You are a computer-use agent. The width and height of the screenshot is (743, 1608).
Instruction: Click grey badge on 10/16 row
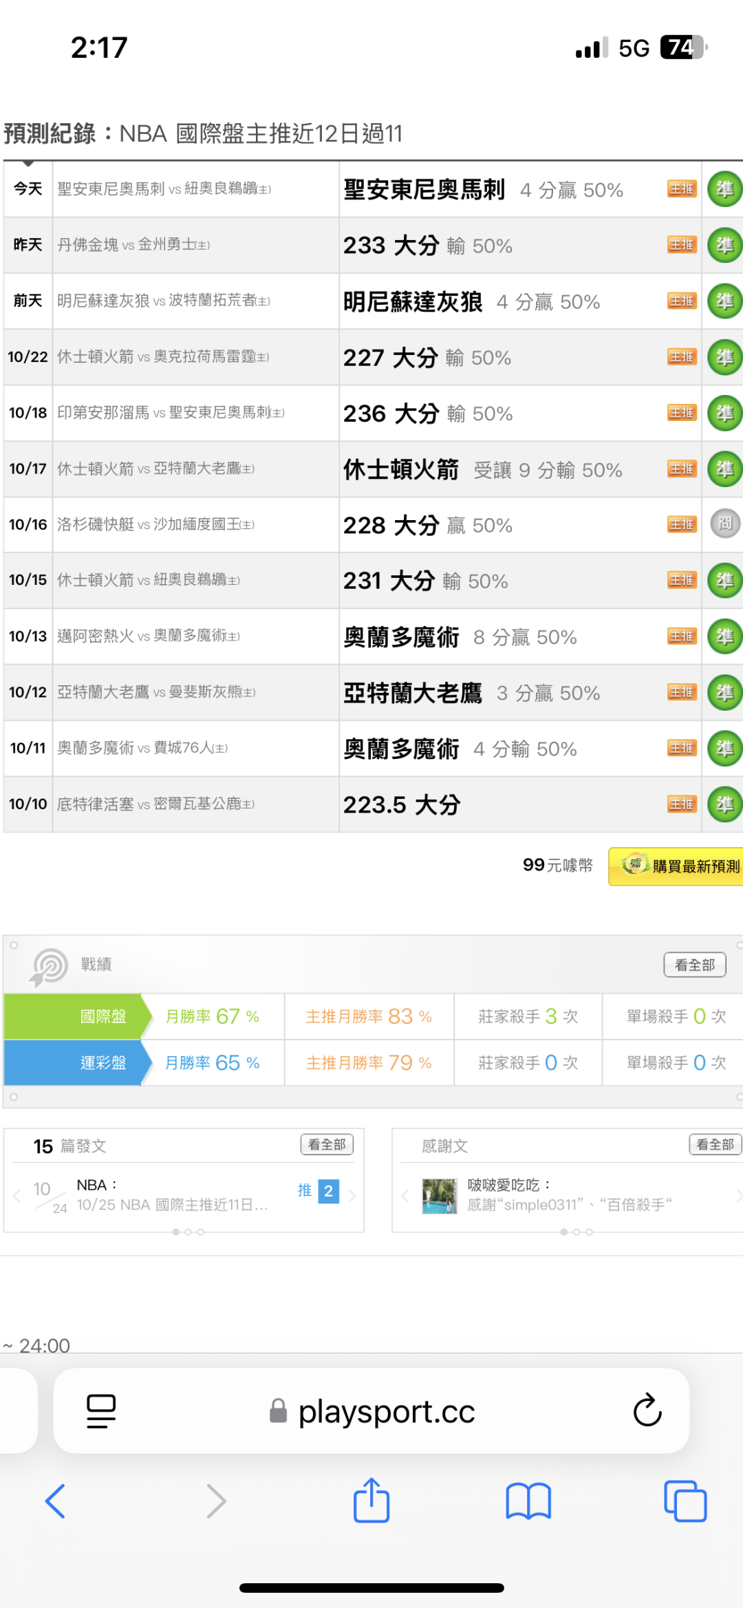pyautogui.click(x=724, y=524)
